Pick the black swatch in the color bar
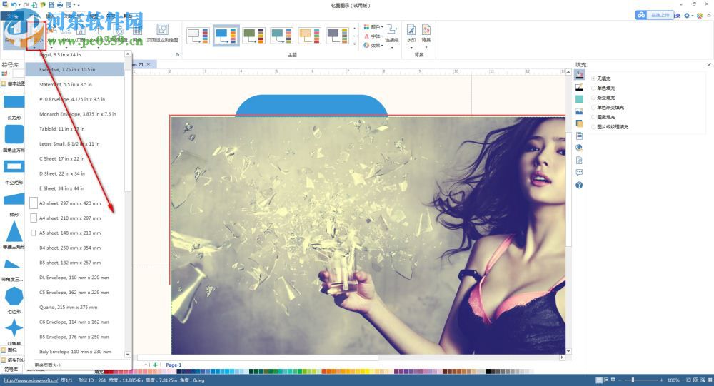714x386 pixels. [488, 372]
